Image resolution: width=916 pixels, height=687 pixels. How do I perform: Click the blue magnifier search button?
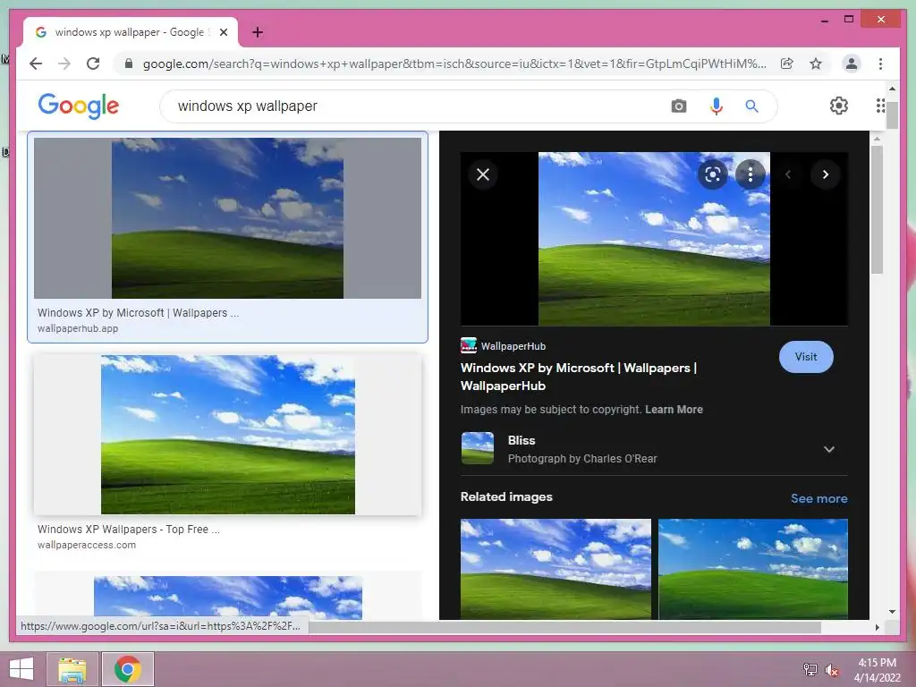pos(751,106)
